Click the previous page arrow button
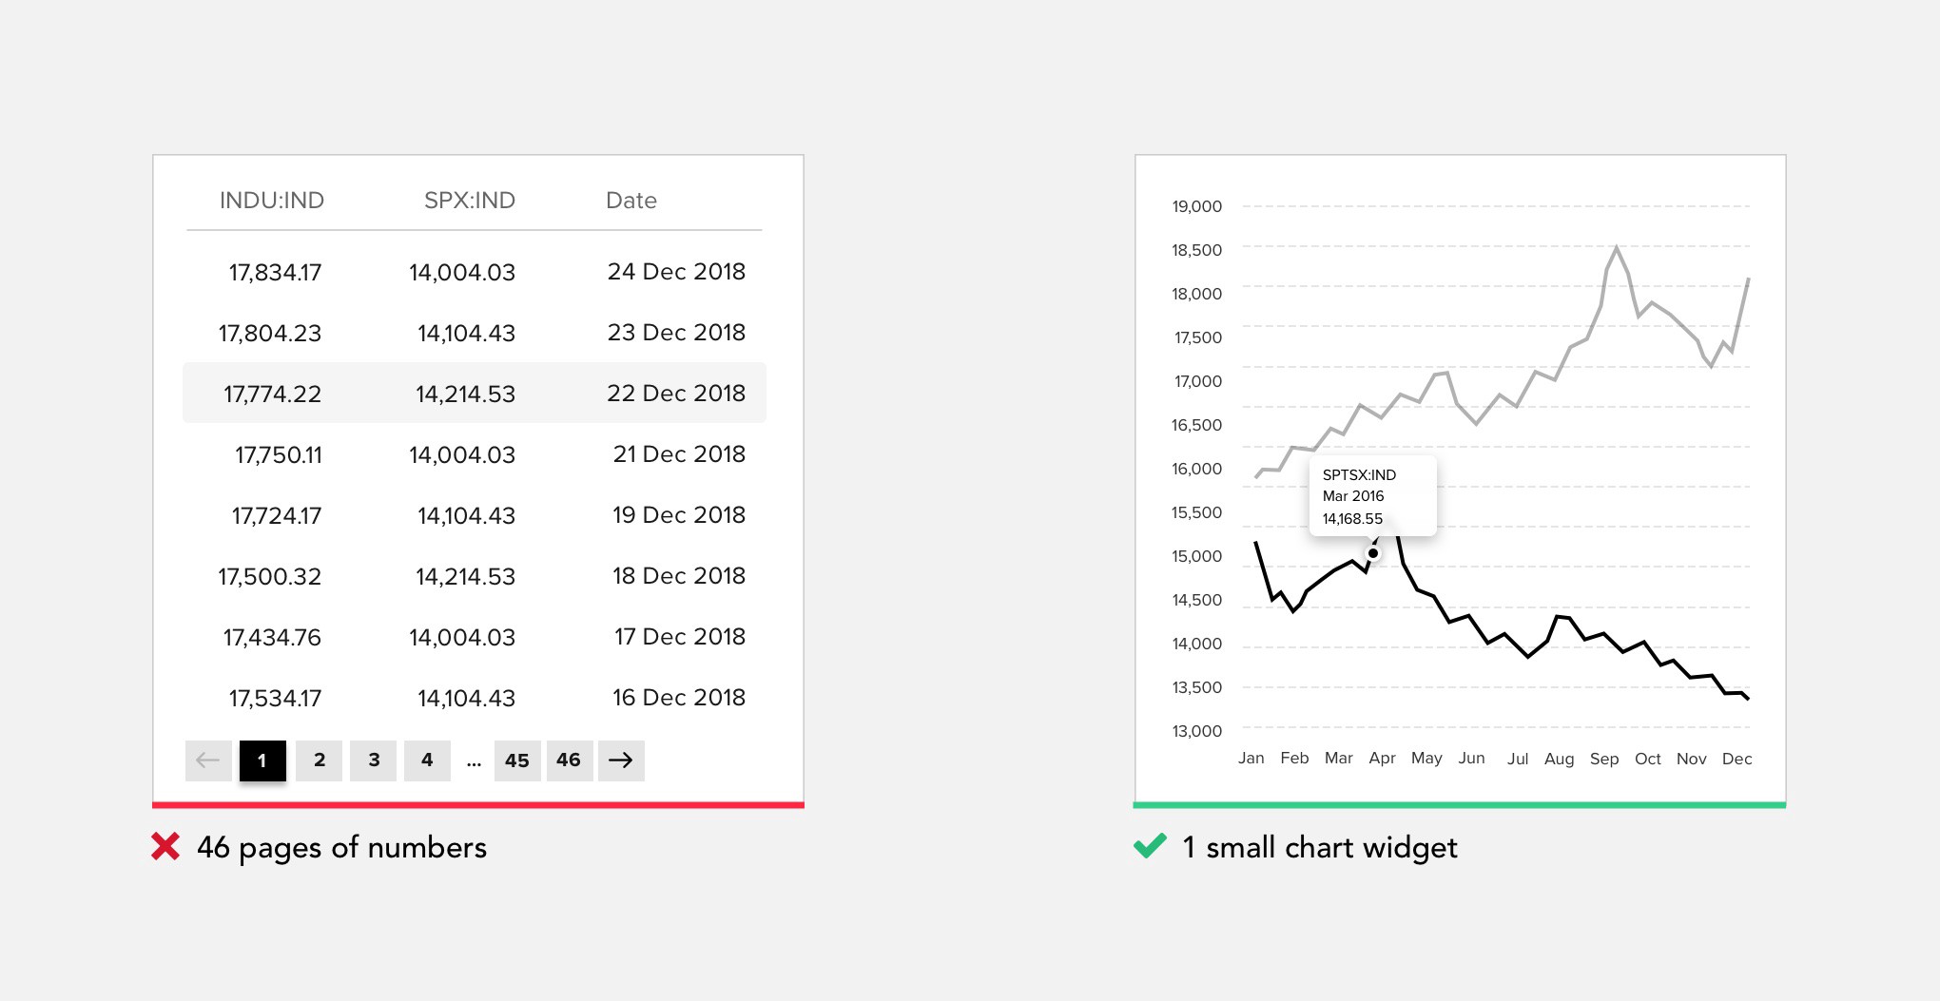The image size is (1940, 1001). pos(208,760)
